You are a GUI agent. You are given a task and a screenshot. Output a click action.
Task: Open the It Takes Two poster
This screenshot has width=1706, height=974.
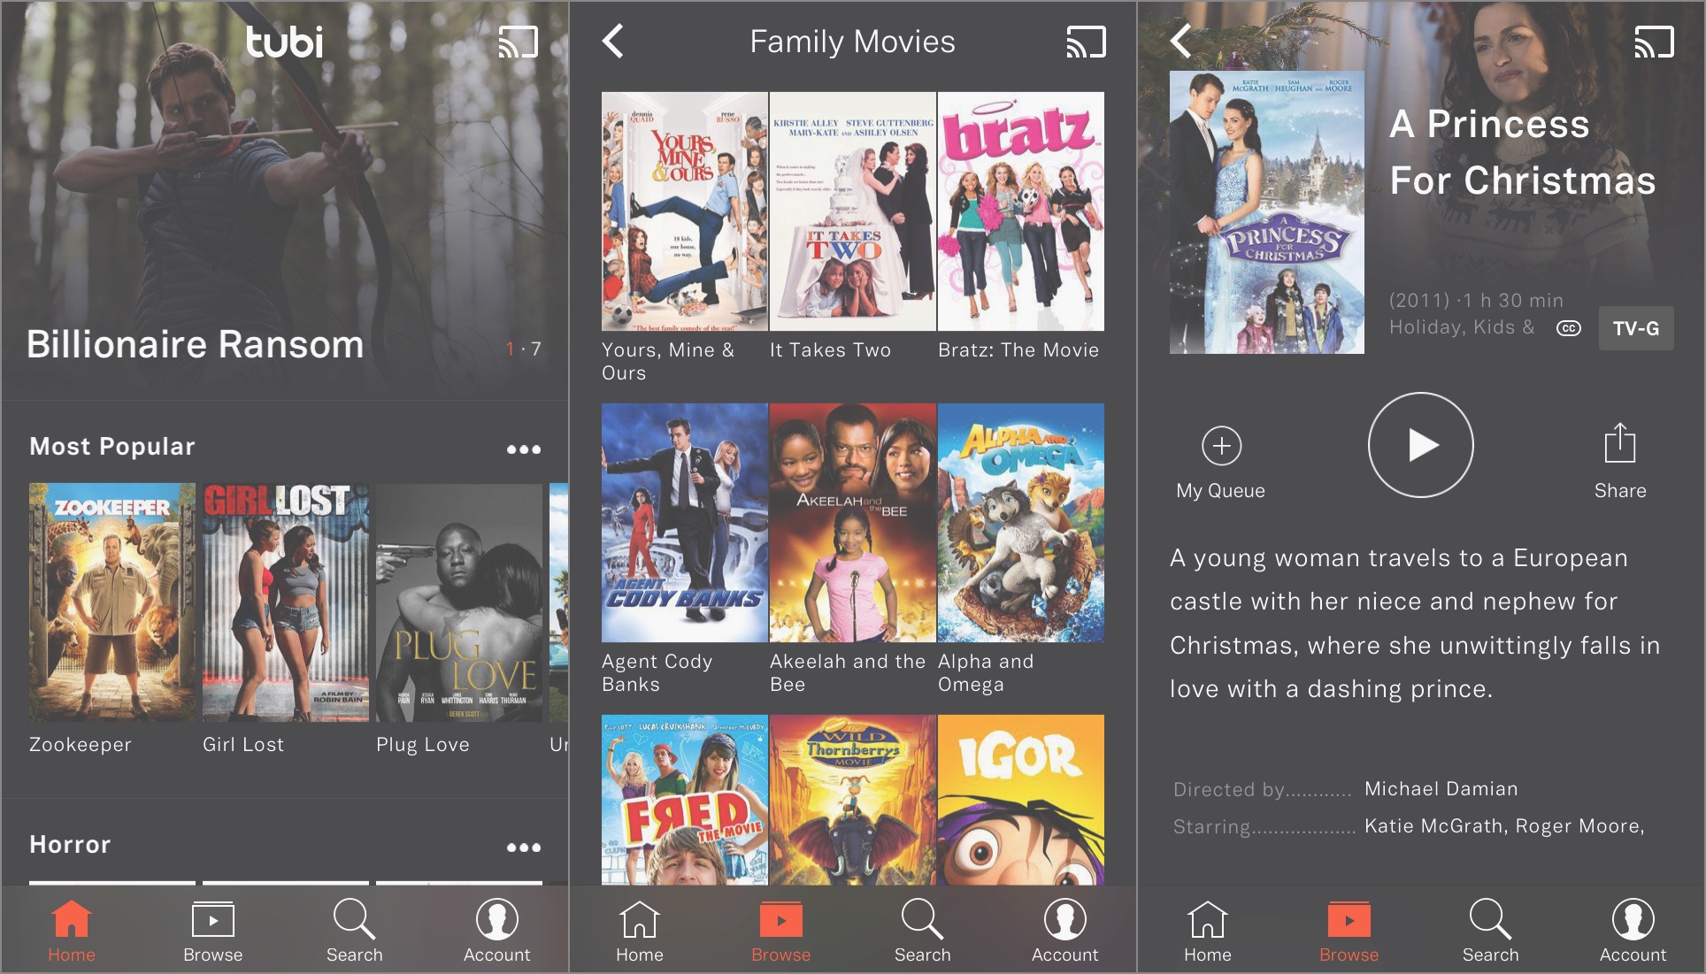point(853,211)
